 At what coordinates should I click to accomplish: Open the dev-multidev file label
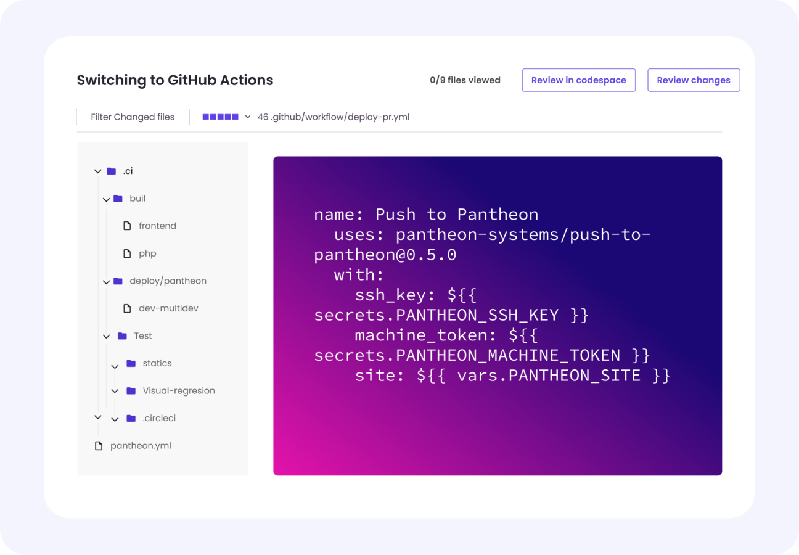click(x=168, y=308)
